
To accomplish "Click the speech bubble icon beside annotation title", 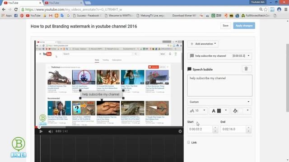I will (189, 69).
